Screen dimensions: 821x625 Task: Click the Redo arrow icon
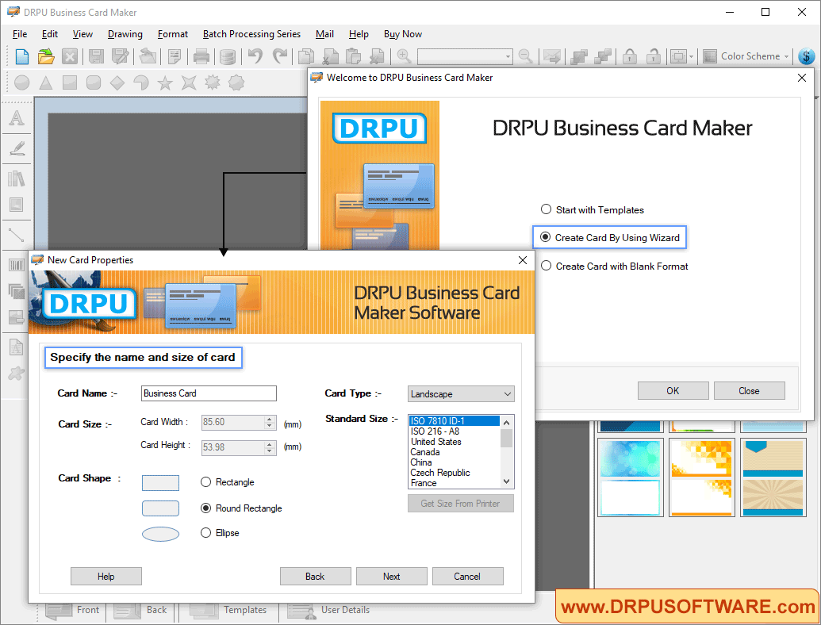[280, 56]
